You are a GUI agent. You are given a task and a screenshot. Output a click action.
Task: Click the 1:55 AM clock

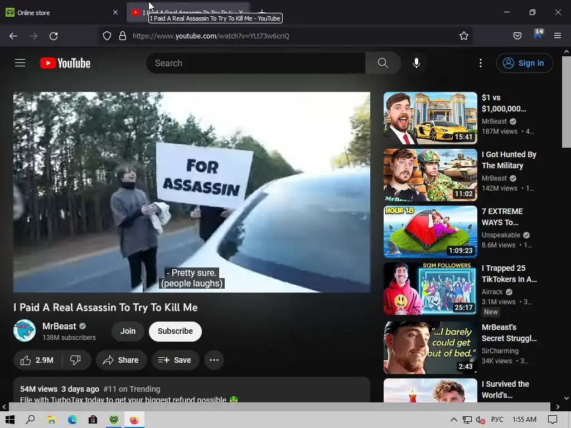[x=524, y=420]
